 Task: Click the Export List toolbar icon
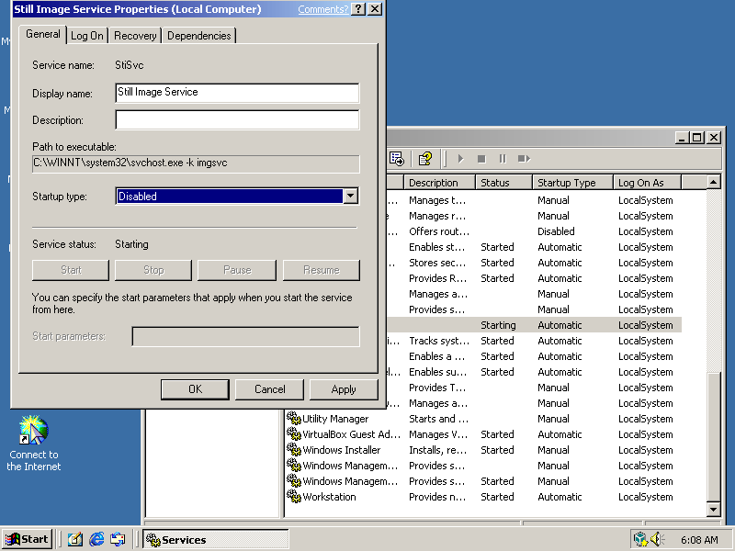[397, 159]
